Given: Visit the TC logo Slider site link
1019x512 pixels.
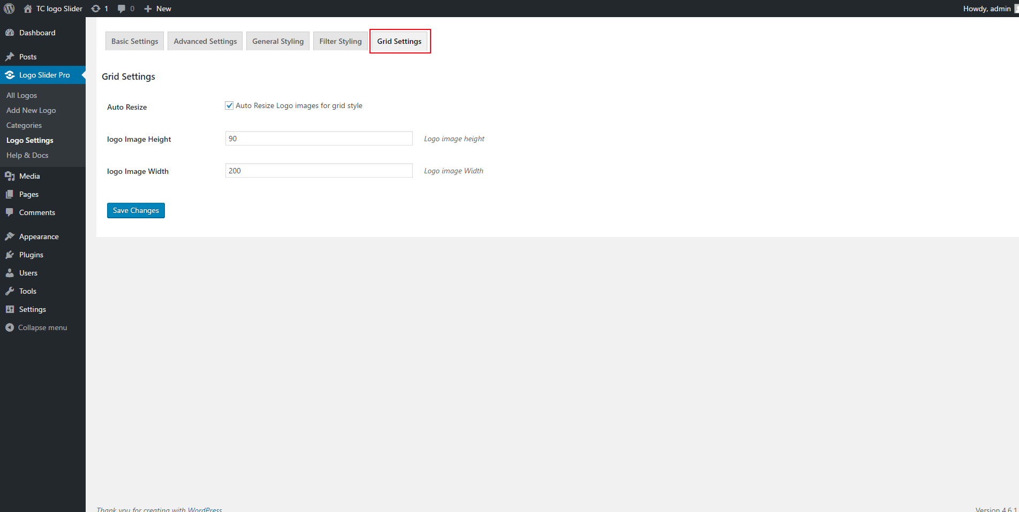Looking at the screenshot, I should pyautogui.click(x=59, y=9).
